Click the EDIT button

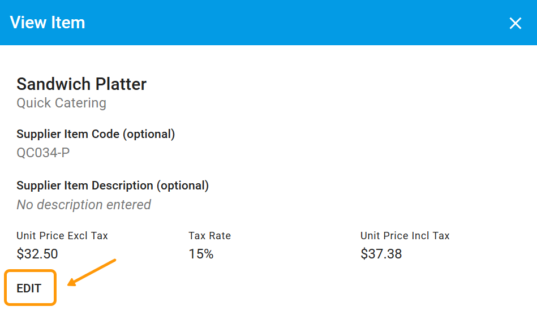click(29, 288)
